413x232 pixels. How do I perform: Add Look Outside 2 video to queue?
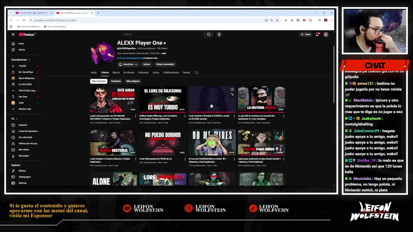(232, 94)
